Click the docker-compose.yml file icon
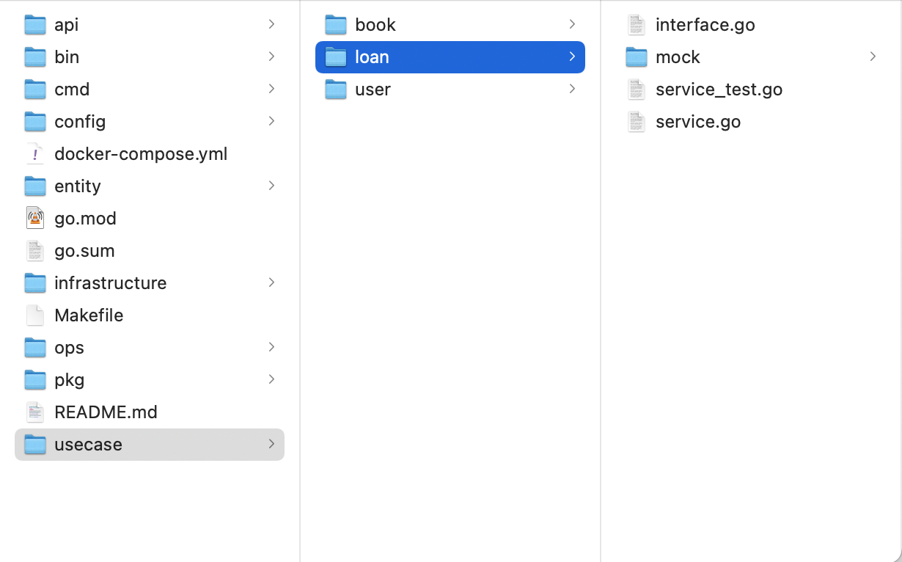 pos(35,154)
